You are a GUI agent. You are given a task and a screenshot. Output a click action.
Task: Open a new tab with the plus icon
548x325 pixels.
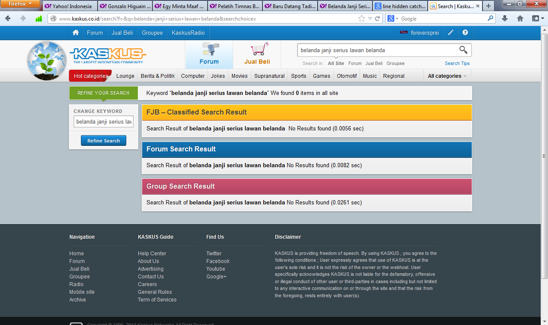tap(488, 6)
